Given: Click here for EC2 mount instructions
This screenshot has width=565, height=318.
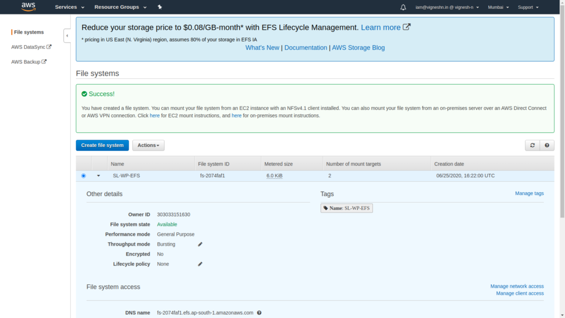Looking at the screenshot, I should 154,116.
